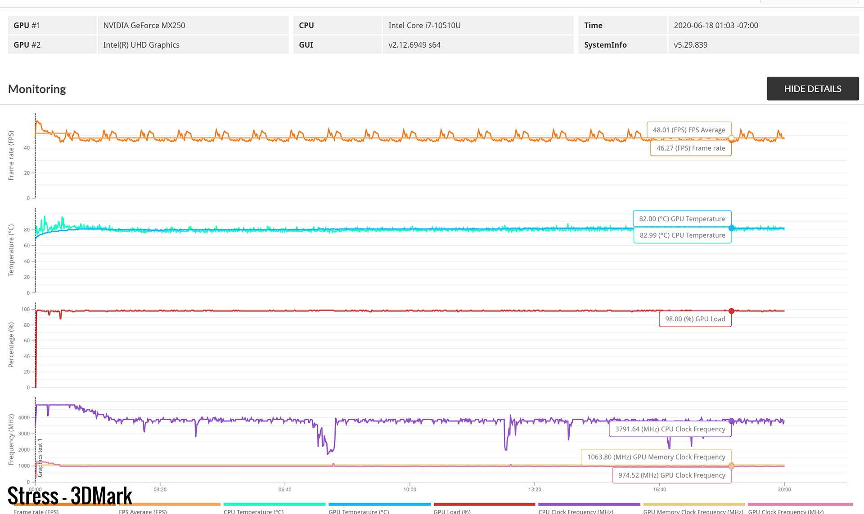
Task: Toggle GPU Clock Frequency legend series
Action: point(786,511)
